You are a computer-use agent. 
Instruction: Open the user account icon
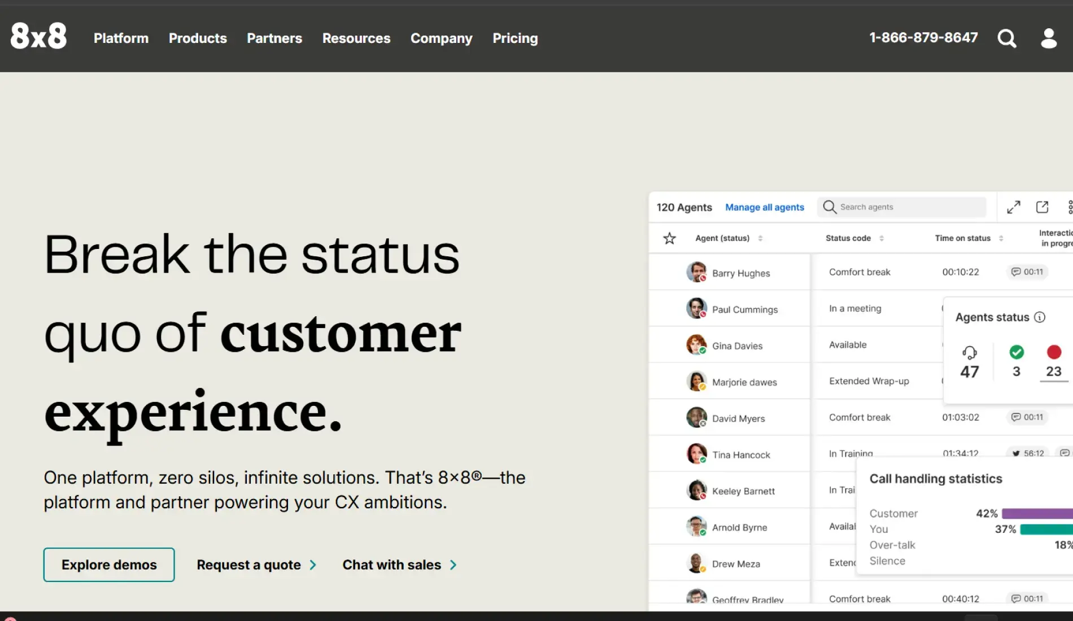tap(1049, 38)
